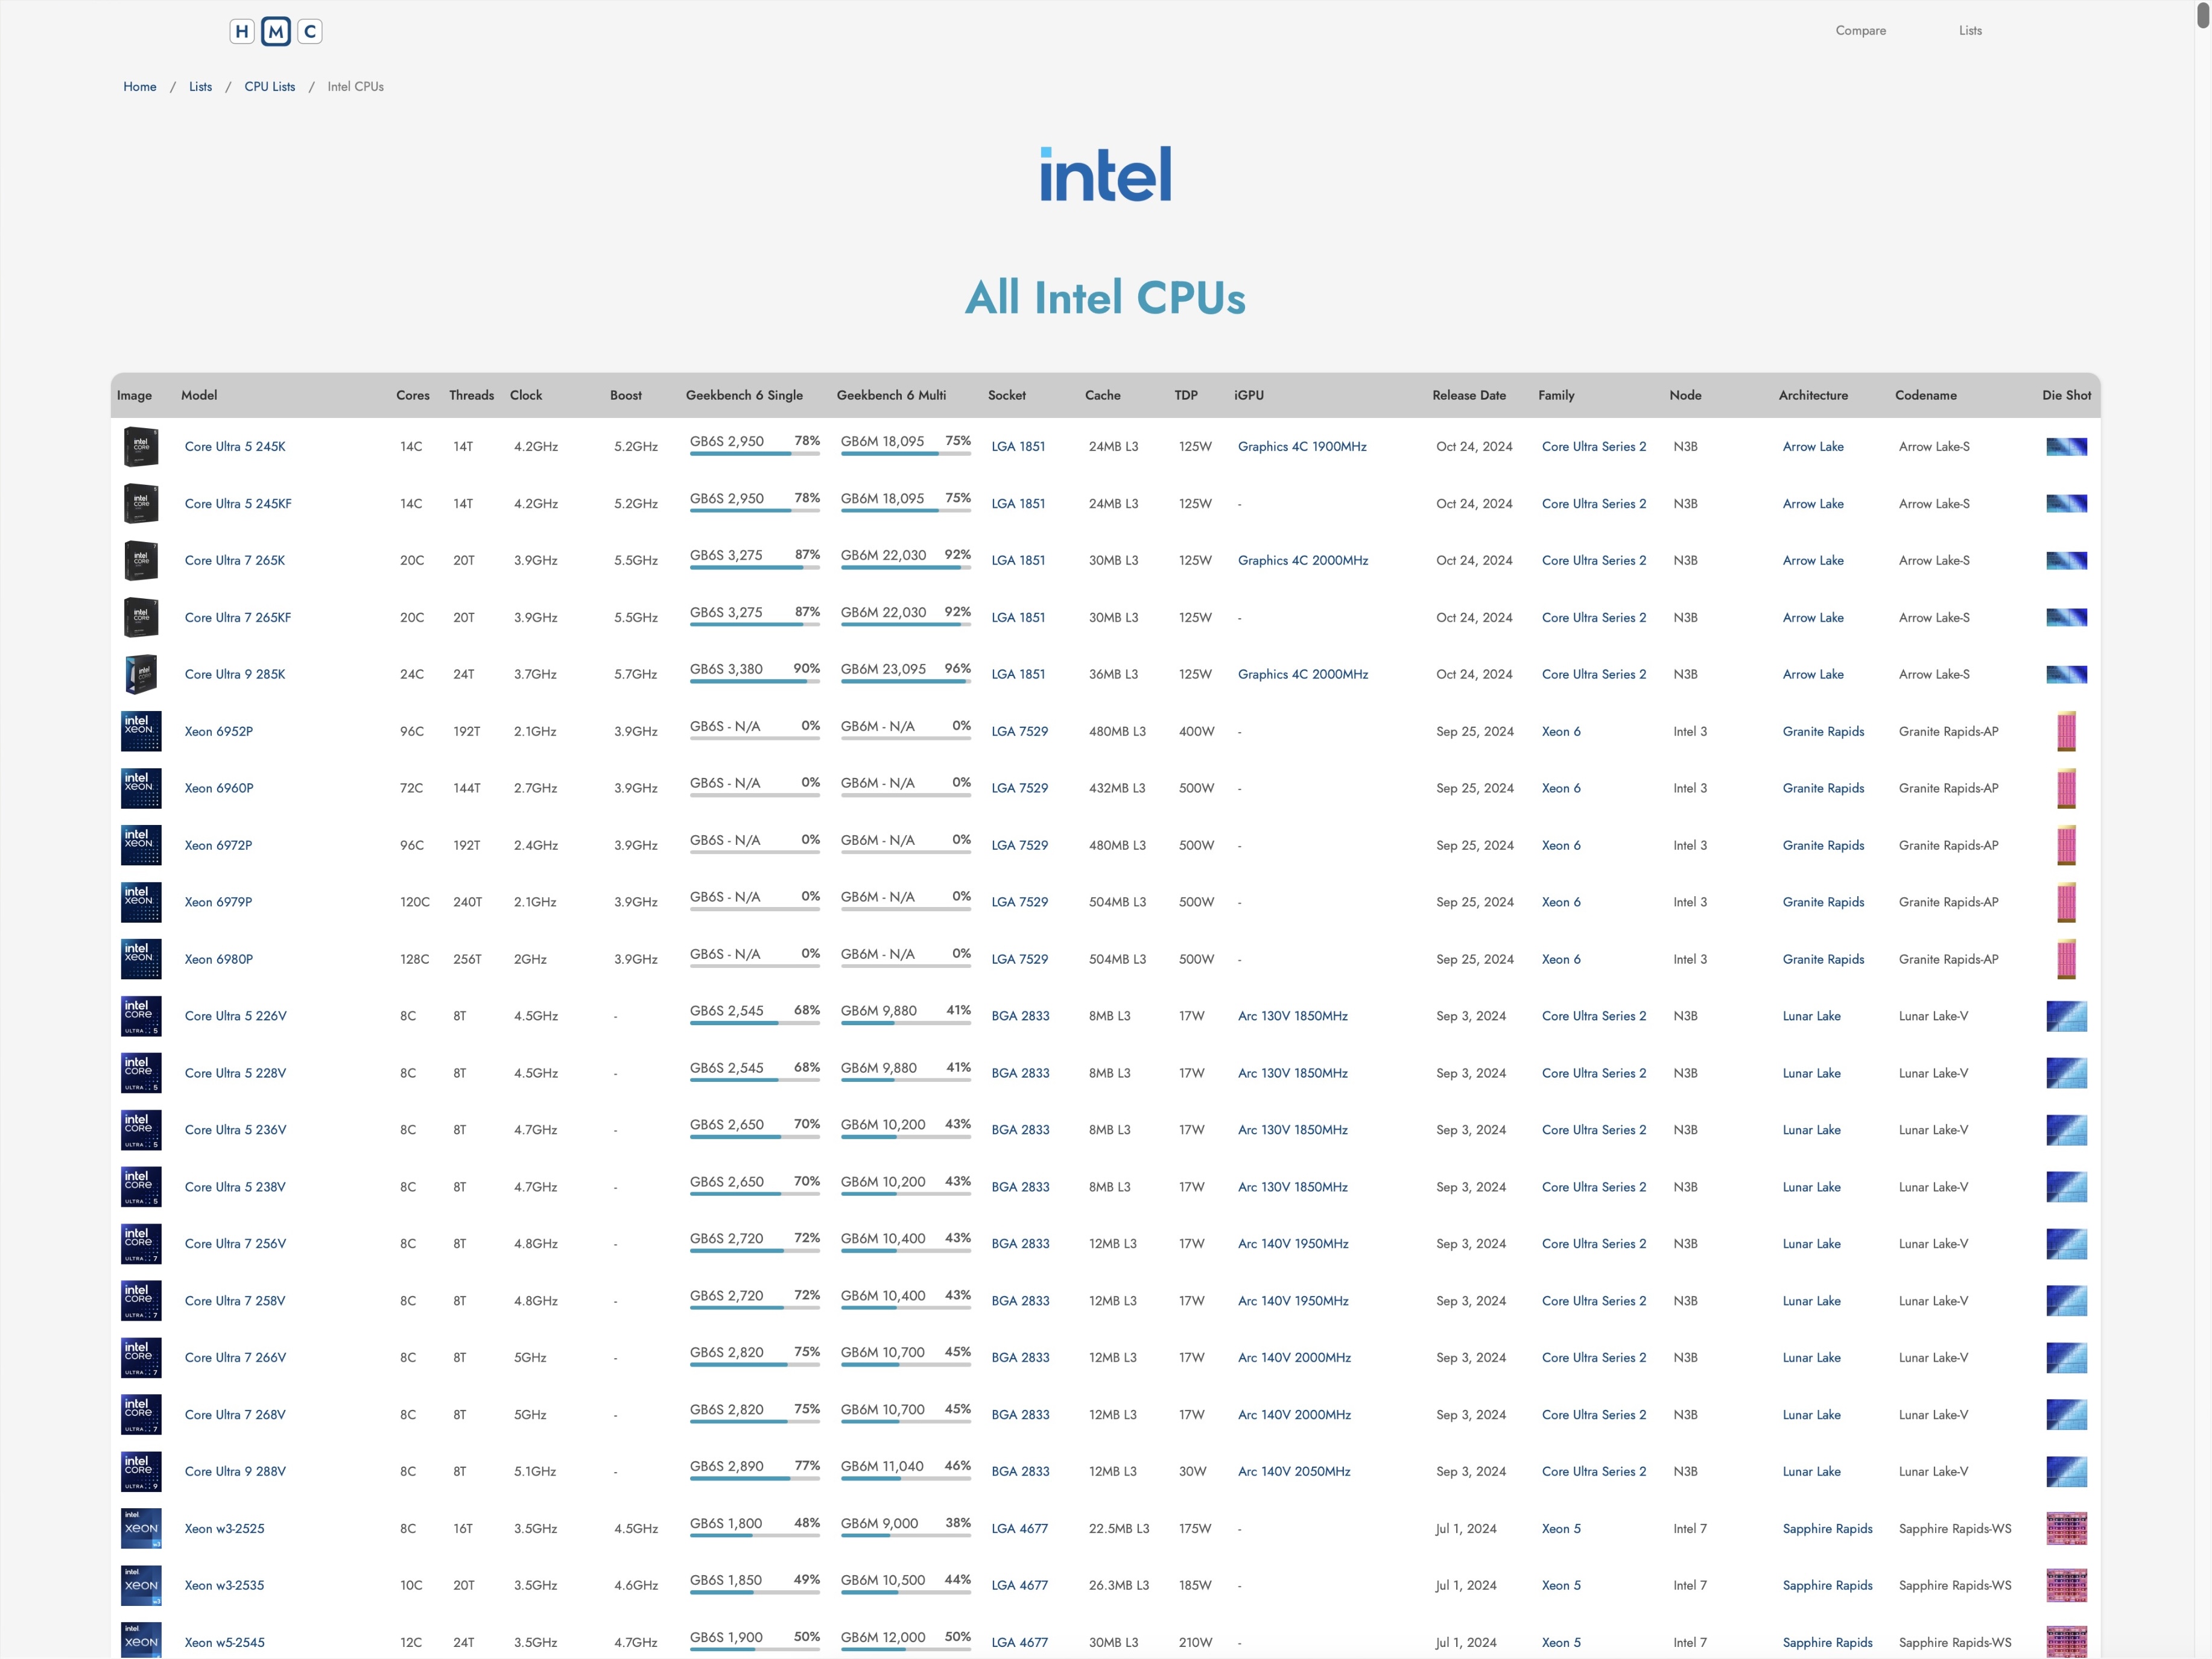Sort by Socket column header
The image size is (2212, 1659).
coord(1006,395)
